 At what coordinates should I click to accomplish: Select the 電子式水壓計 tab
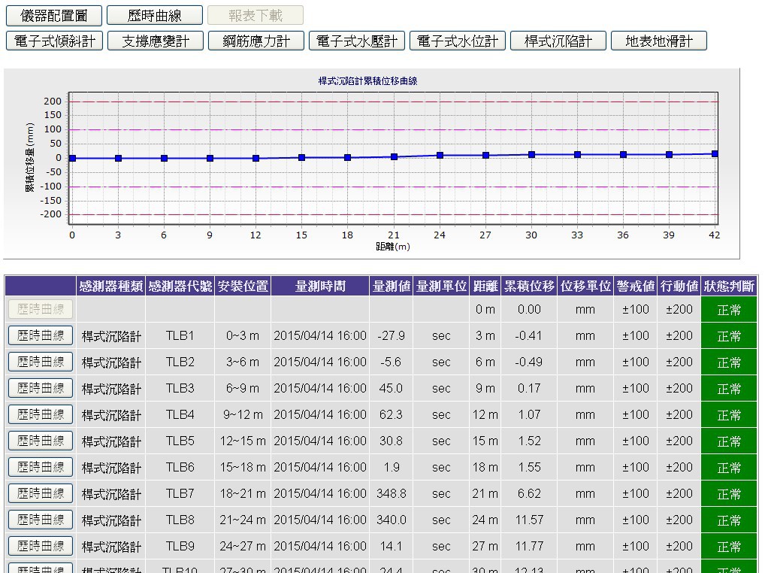coord(357,41)
